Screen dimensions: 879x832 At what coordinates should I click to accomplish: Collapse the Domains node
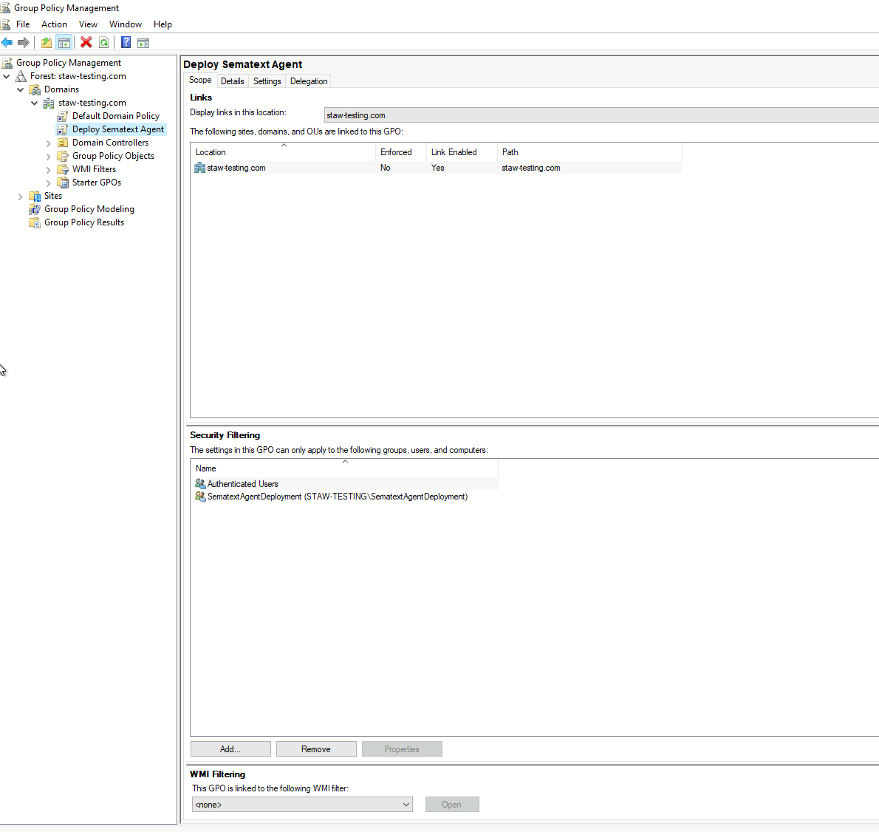pos(20,89)
